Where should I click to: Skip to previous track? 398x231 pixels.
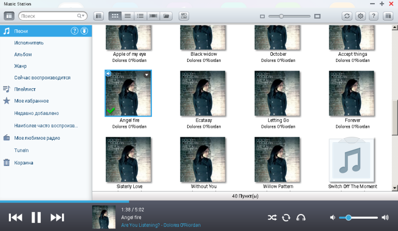(x=16, y=217)
